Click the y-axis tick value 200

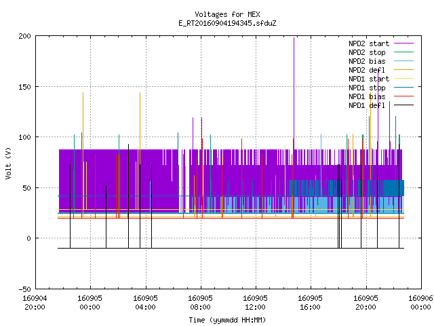(24, 36)
